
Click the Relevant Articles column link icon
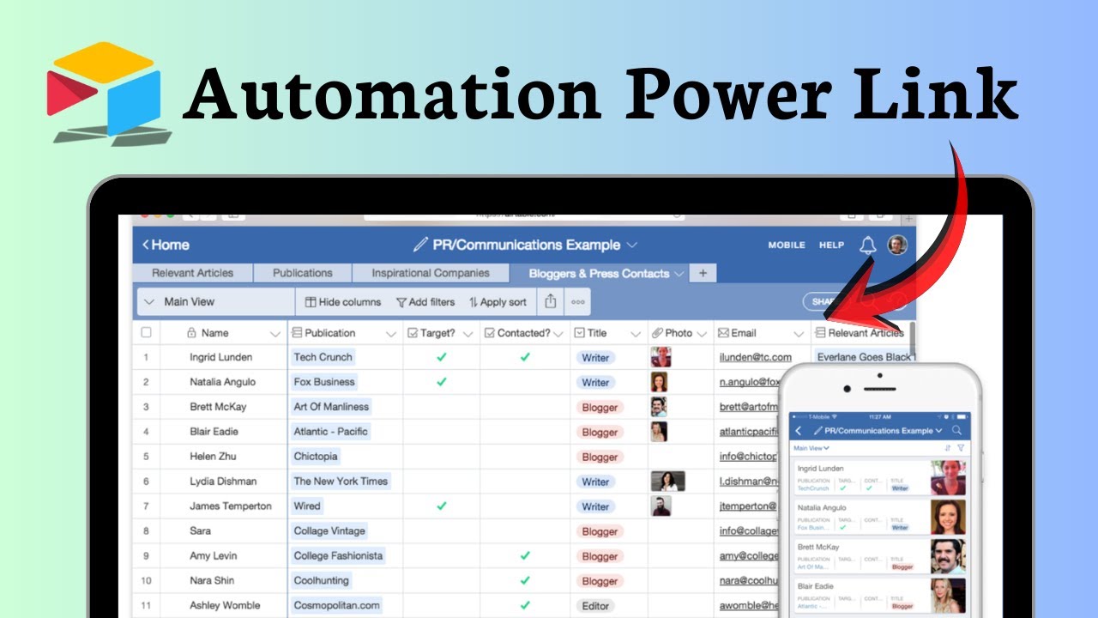coord(820,333)
